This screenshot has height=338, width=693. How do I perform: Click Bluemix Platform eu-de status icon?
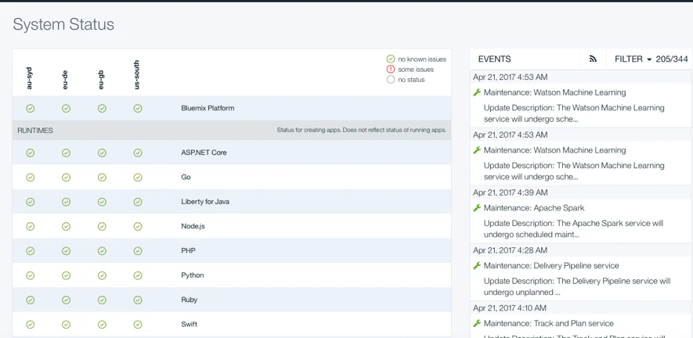click(66, 108)
